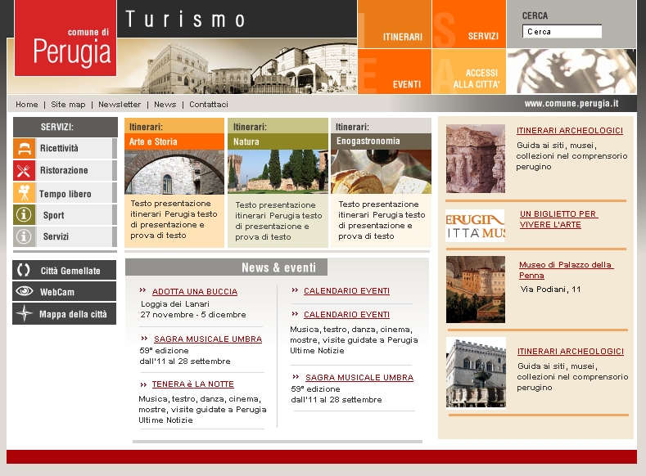Viewport: 646px width, 476px height.
Task: Open Ricettività service
Action: pos(66,149)
